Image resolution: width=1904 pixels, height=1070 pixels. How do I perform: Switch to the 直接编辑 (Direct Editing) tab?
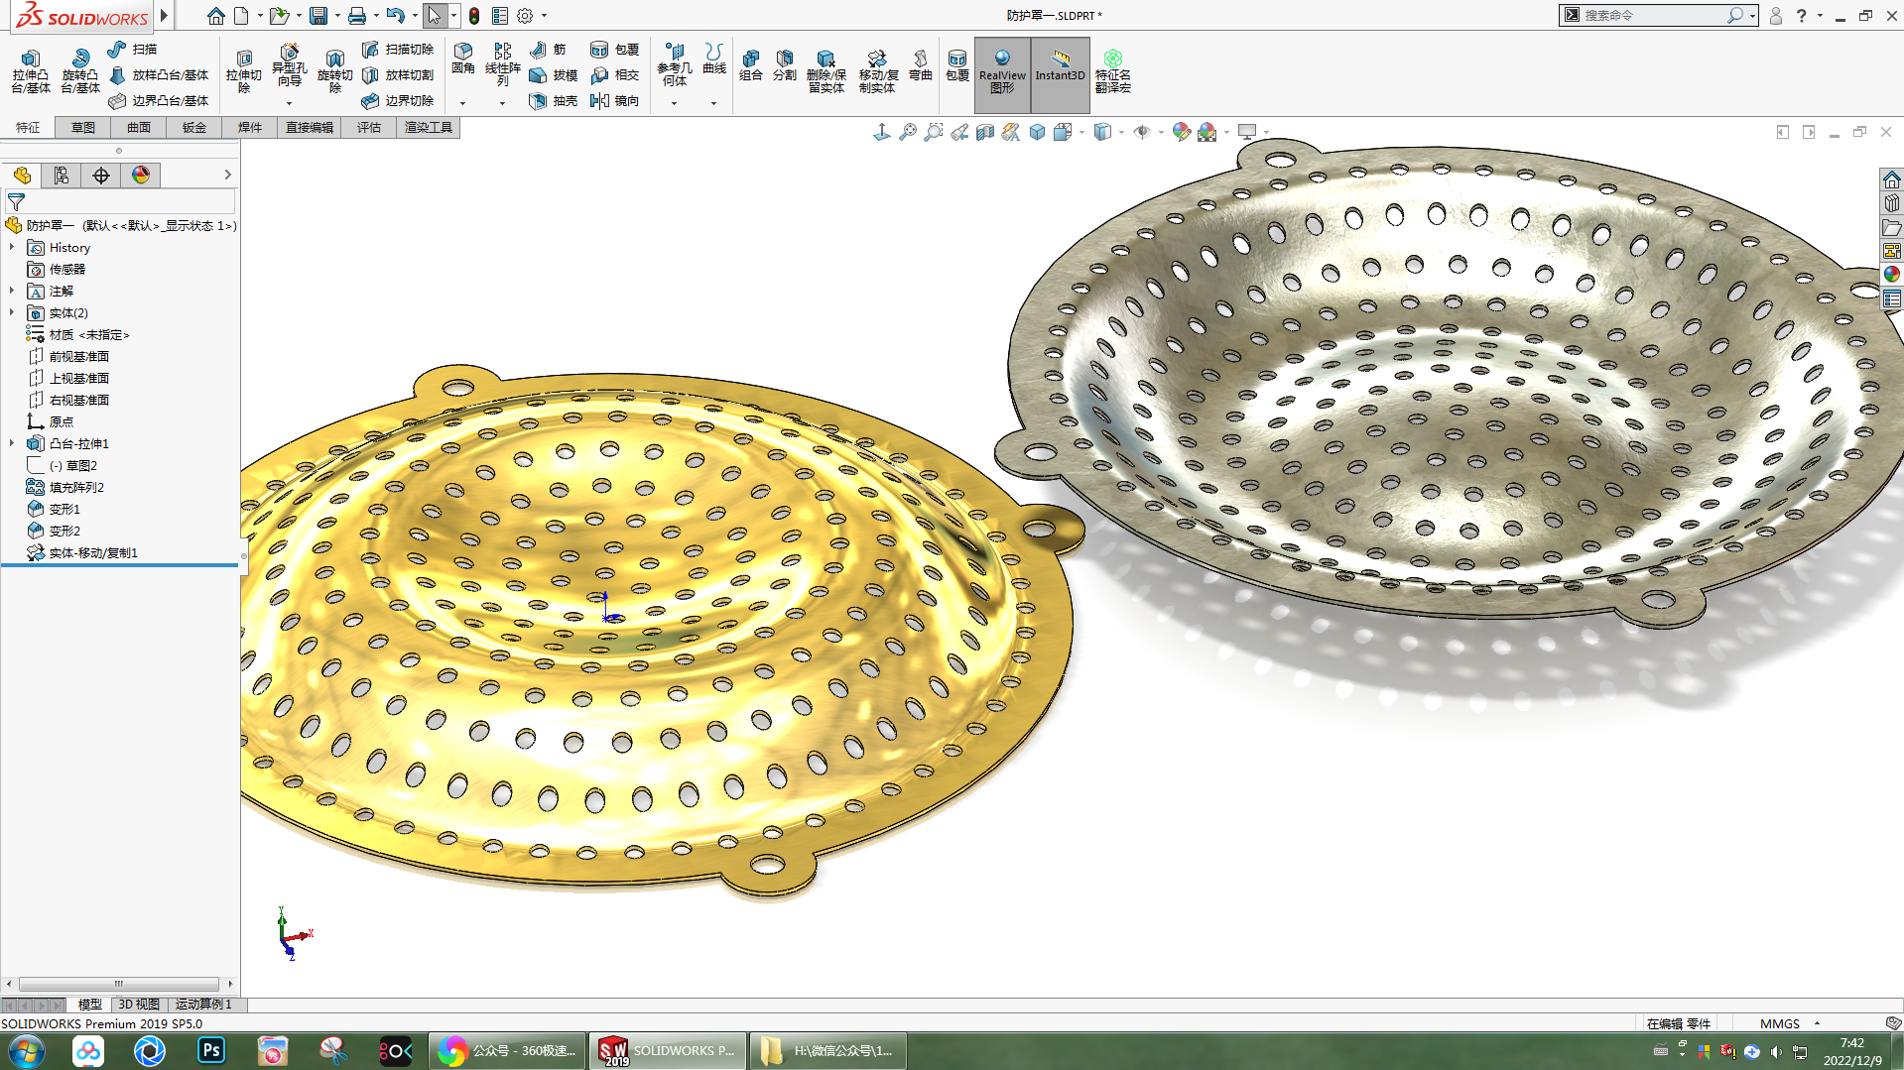click(310, 127)
